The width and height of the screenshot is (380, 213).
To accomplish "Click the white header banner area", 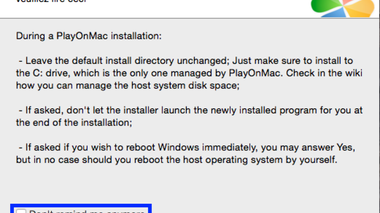I will [155, 9].
